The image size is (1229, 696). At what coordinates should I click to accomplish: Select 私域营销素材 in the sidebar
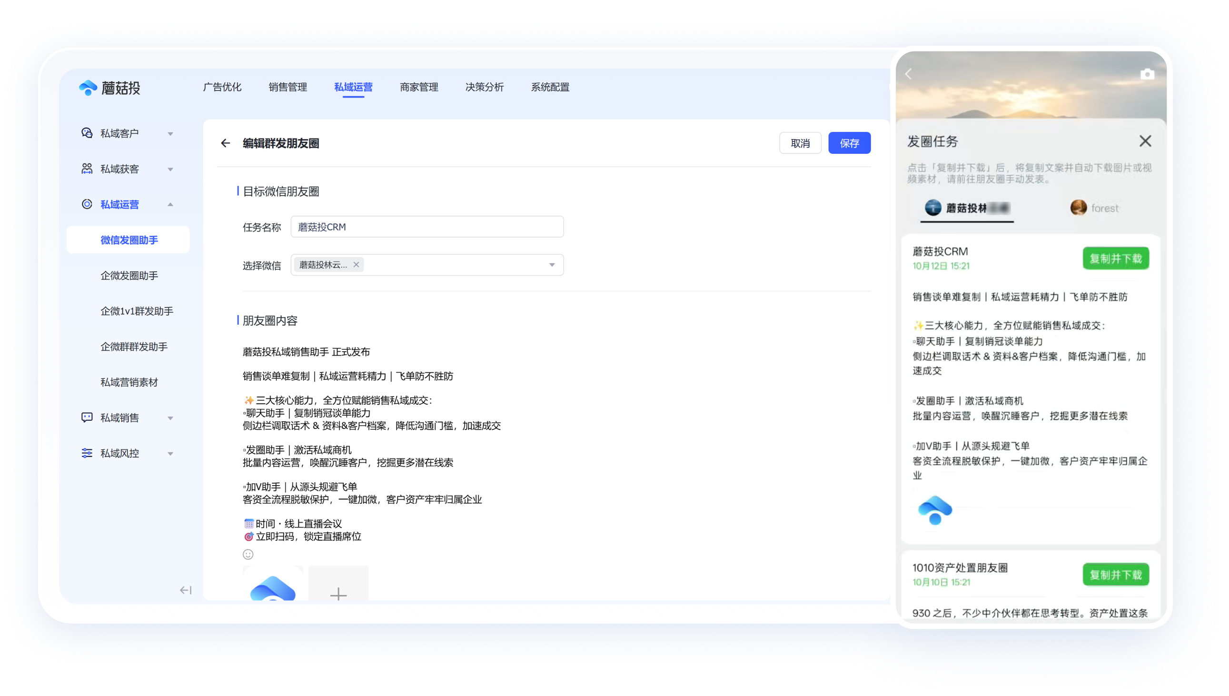tap(129, 382)
